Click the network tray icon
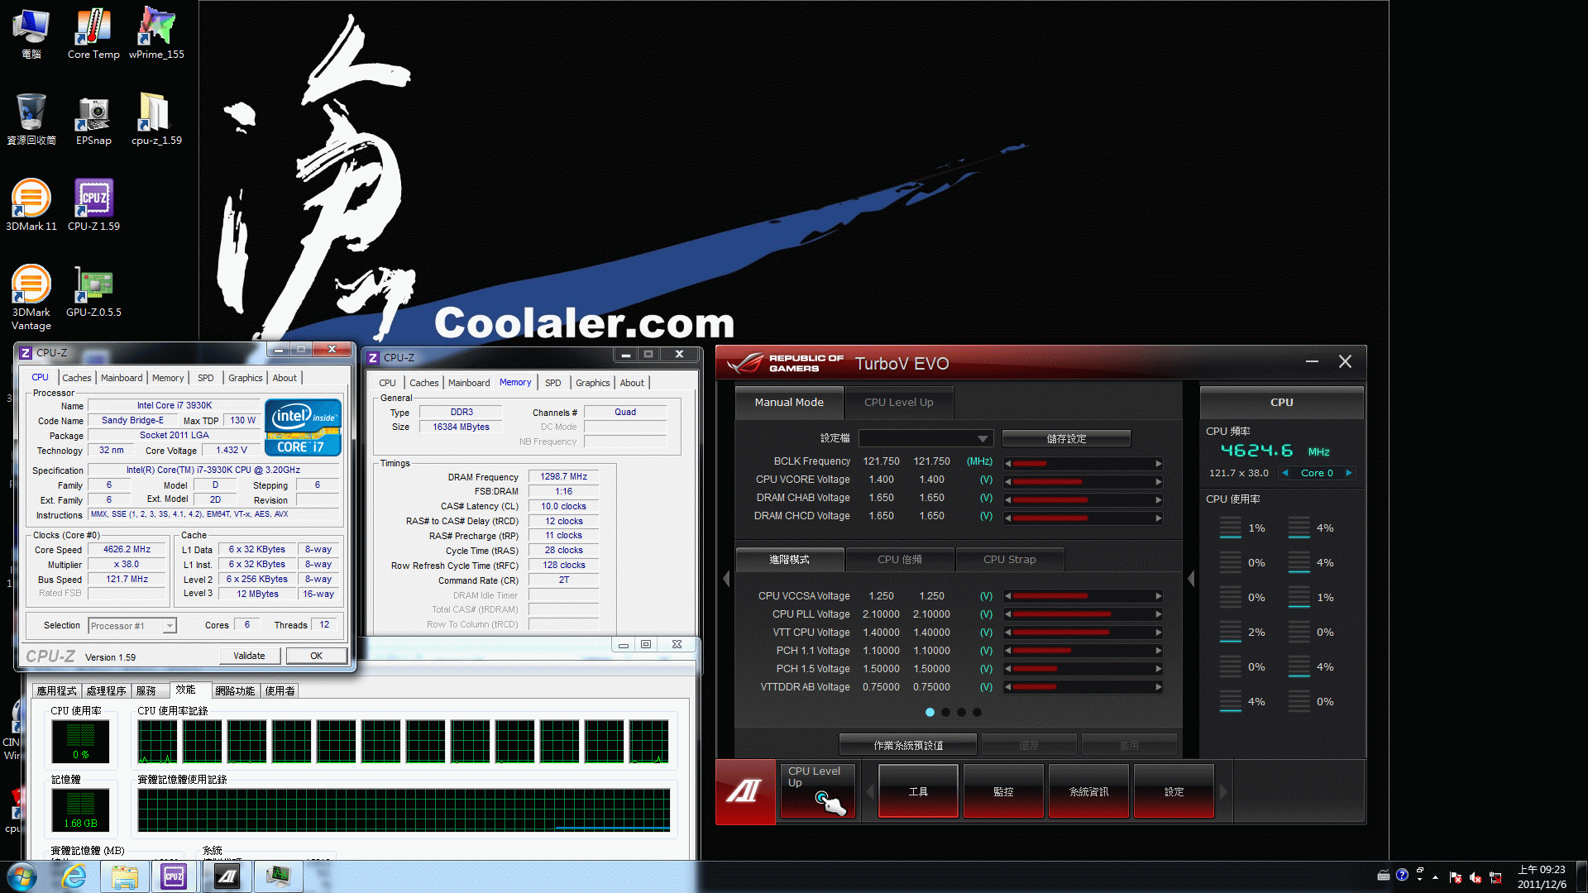 [x=1495, y=876]
